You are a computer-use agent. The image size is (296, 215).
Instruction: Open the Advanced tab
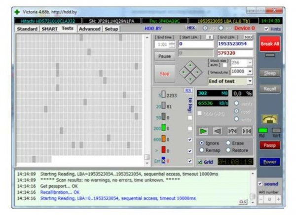point(89,29)
